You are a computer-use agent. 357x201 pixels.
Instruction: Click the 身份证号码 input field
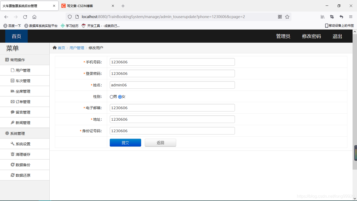click(172, 131)
